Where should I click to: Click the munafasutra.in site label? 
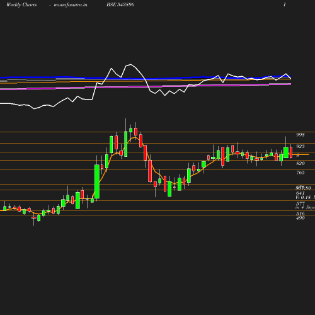[x=71, y=4]
